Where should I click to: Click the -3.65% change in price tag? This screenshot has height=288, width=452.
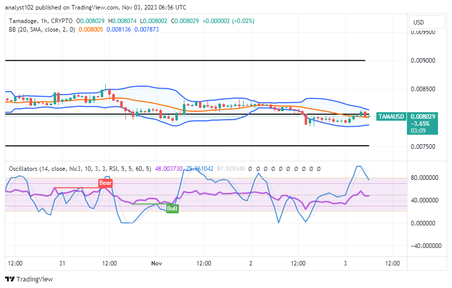(x=420, y=124)
